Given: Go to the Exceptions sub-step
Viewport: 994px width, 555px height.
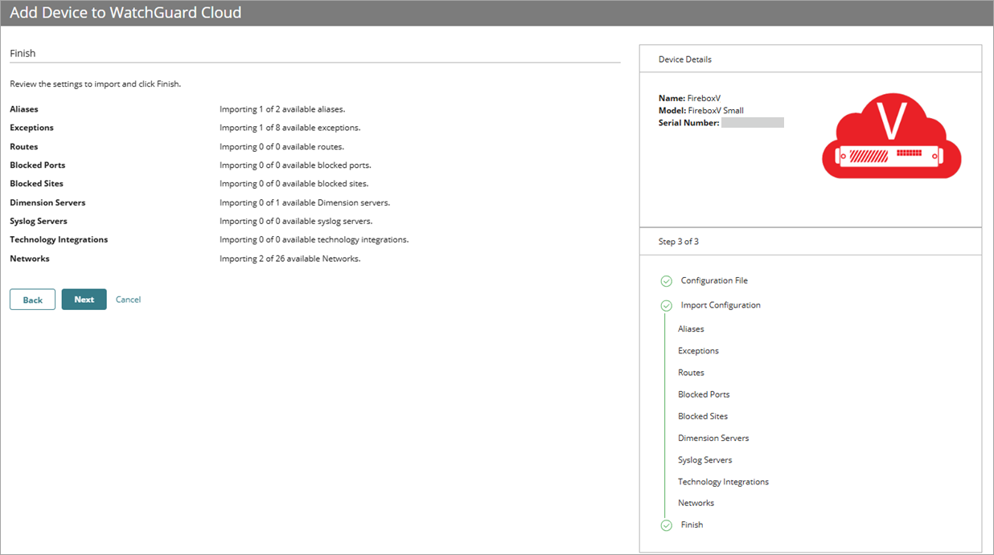Looking at the screenshot, I should click(698, 351).
